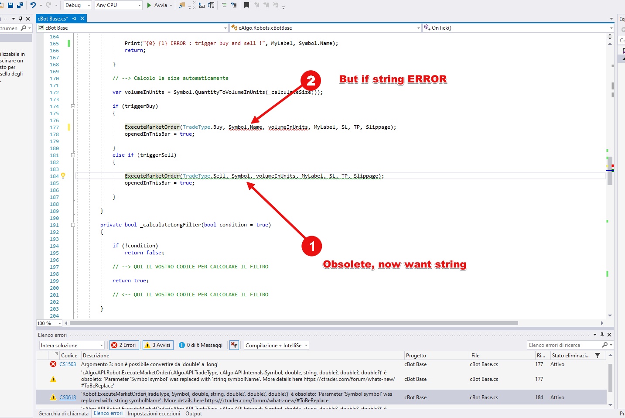Select error row 'non è possibile convertire da double a long'
This screenshot has height=418, width=625.
coord(321,364)
